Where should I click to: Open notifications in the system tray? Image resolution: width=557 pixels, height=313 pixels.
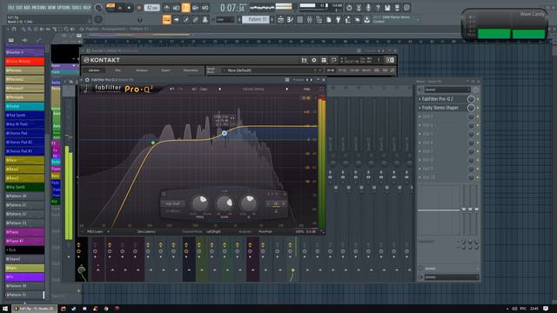[x=546, y=309]
